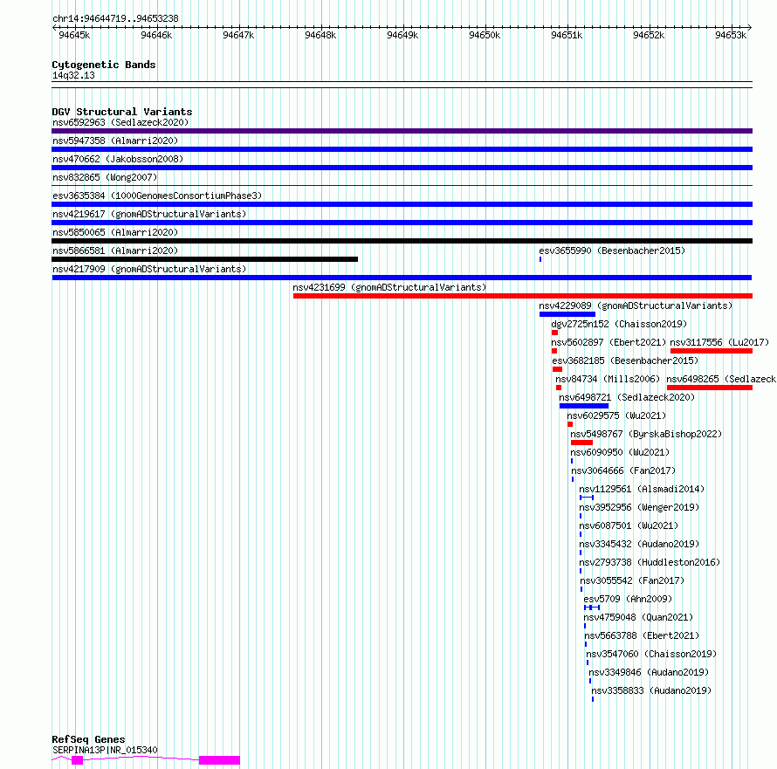
Task: Open variant nsv6592963 (Sedlazeck2020) label
Action: [120, 122]
